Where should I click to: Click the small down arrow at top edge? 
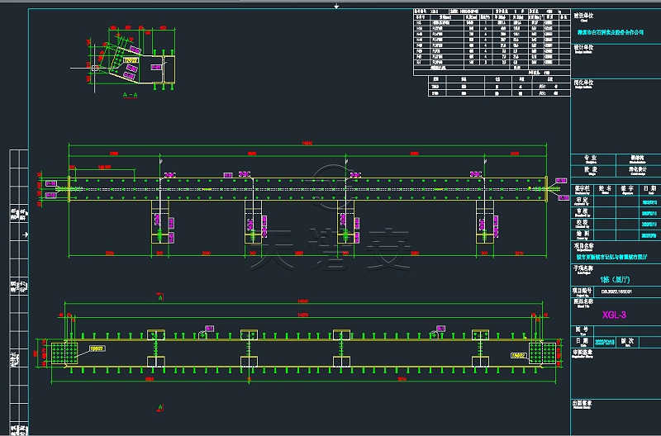pos(335,6)
